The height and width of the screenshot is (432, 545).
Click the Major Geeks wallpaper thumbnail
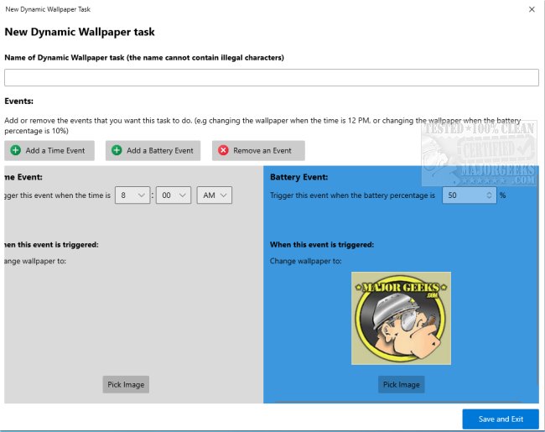click(401, 318)
